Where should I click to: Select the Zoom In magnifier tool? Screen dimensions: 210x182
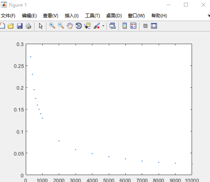[52, 26]
